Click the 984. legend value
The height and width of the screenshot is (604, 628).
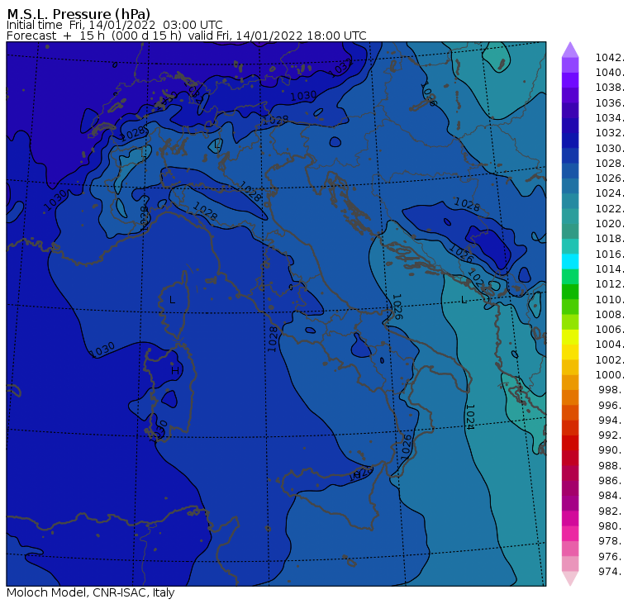click(x=611, y=496)
